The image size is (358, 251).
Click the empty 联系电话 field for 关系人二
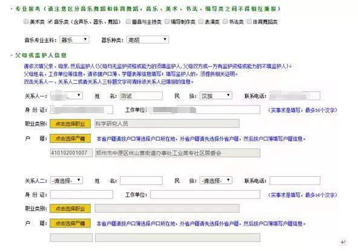[295, 180]
